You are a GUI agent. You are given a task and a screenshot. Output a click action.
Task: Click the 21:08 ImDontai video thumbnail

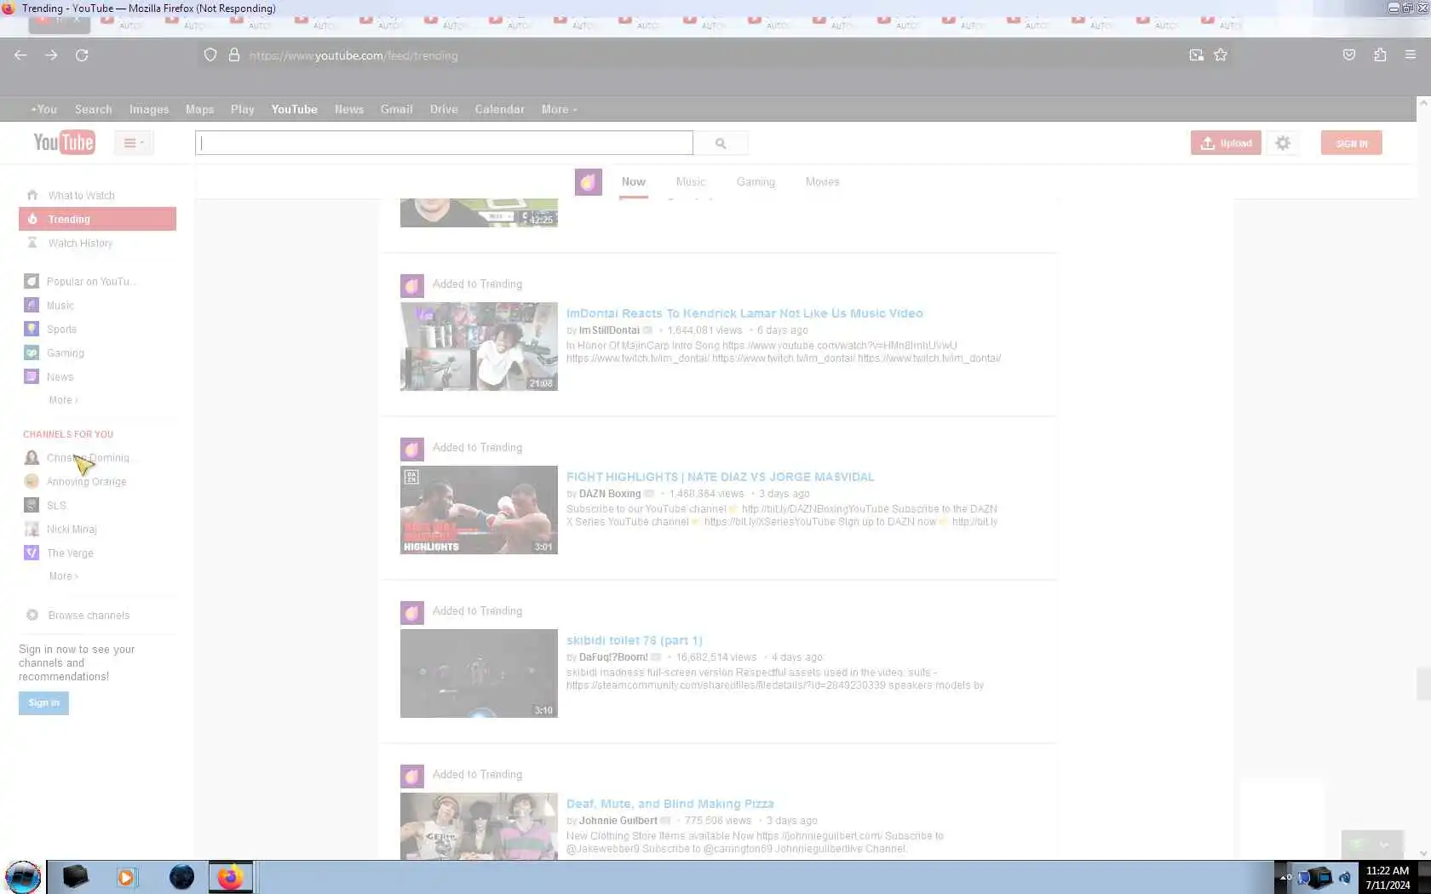(x=479, y=347)
